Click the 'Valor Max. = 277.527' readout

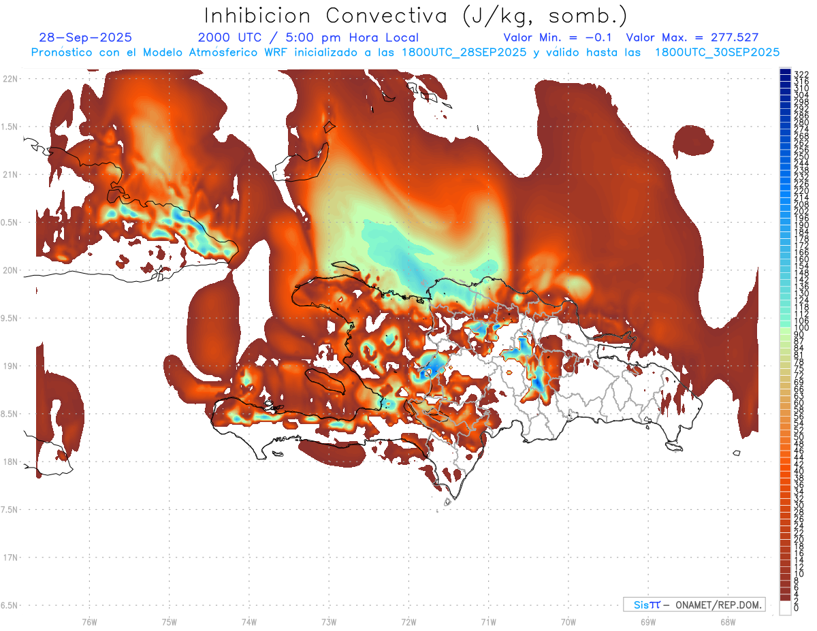tap(692, 38)
